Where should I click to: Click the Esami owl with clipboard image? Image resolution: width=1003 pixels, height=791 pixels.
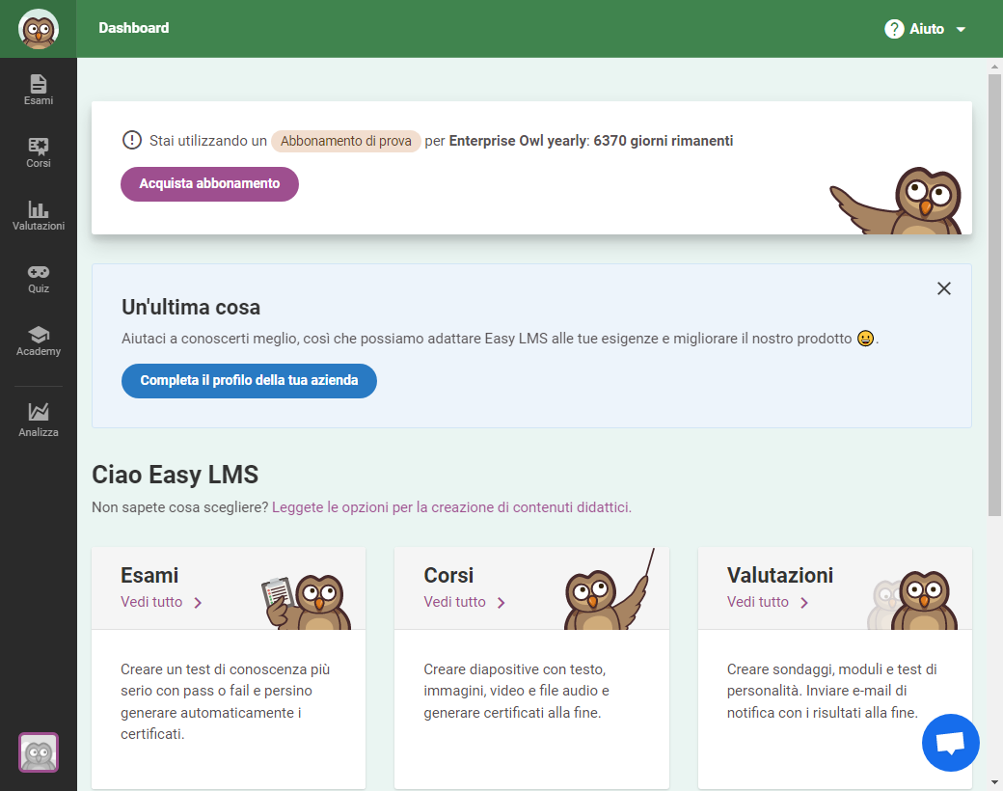[x=307, y=602]
